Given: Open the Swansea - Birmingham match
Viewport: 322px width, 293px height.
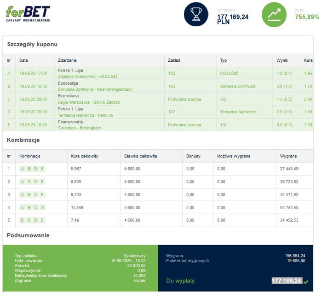Looking at the screenshot, I should click(79, 128).
